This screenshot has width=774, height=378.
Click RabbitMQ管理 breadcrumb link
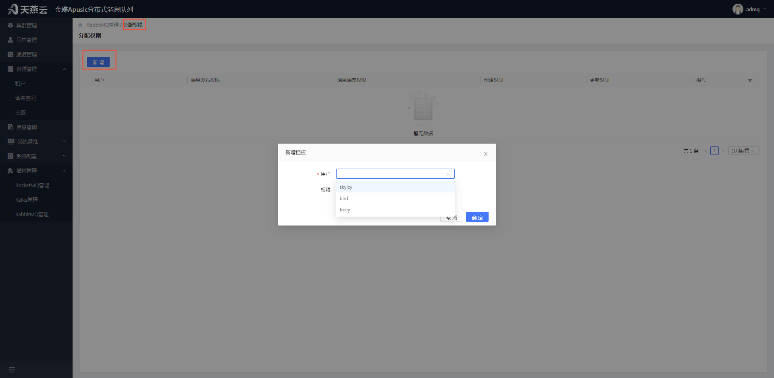pos(103,25)
